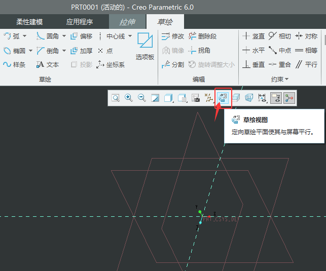The height and width of the screenshot is (271, 326).
Task: Click the 删除段 (Delete Segment) tool
Action: pos(202,36)
